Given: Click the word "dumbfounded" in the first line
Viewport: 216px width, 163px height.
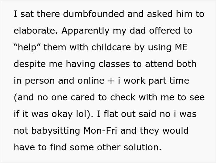Looking at the screenshot, I should (93, 14).
